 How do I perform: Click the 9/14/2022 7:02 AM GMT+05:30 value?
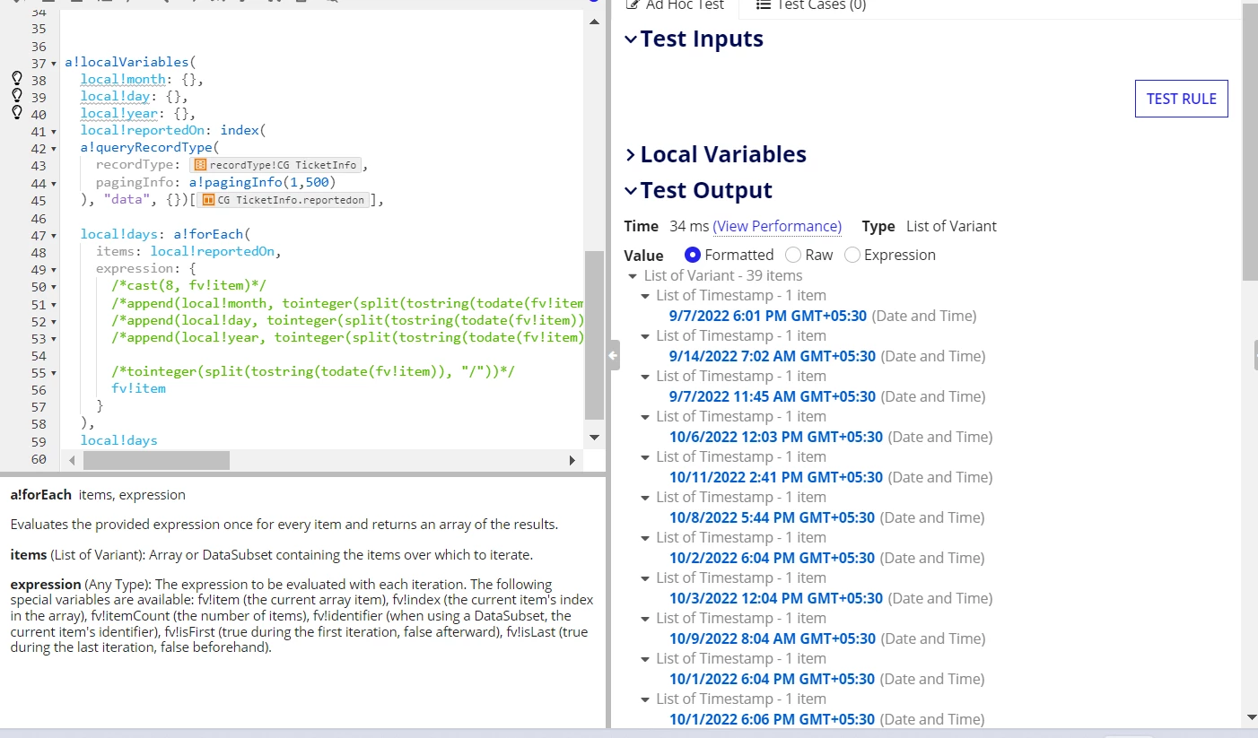tap(773, 356)
